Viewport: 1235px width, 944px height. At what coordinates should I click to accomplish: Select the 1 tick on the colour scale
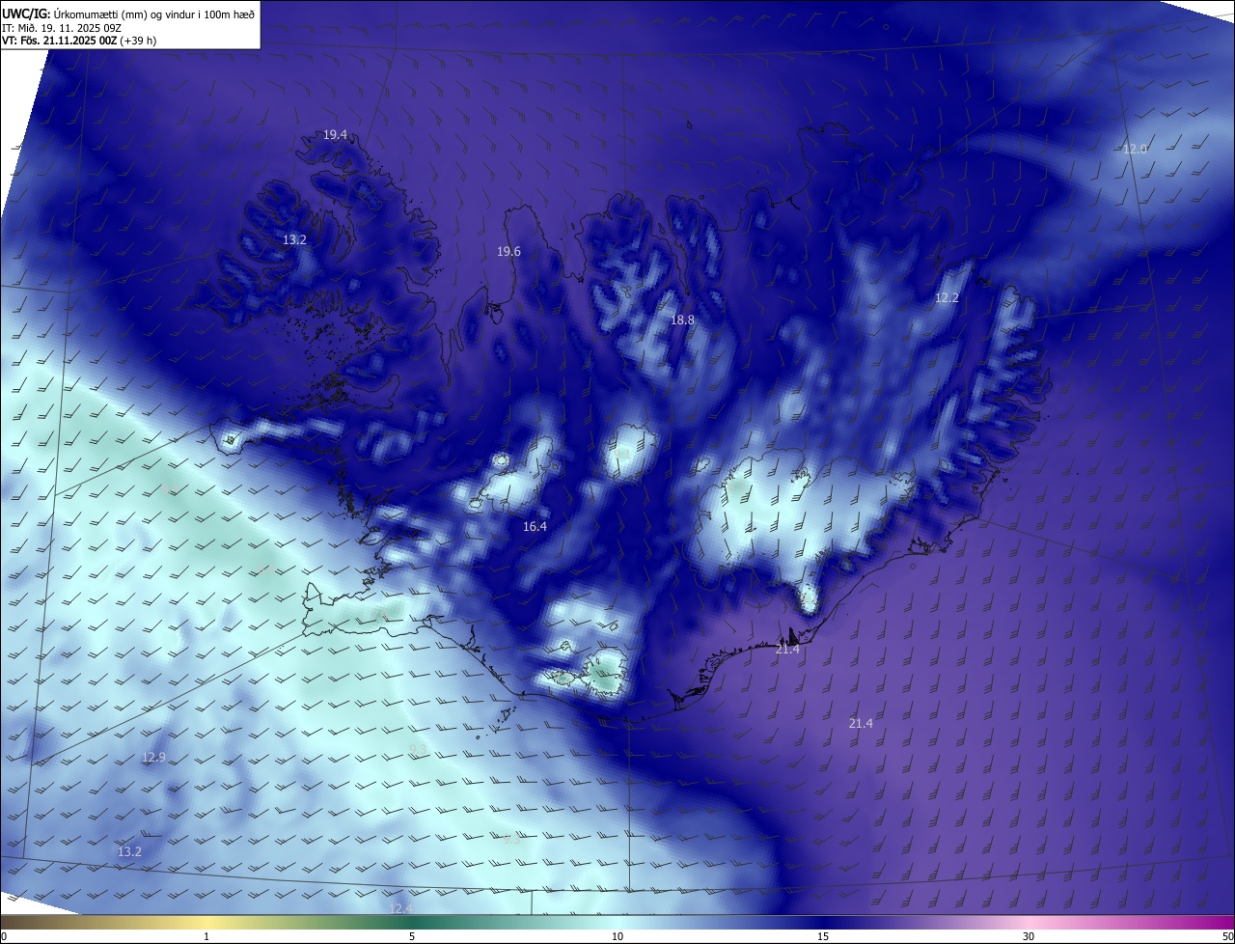click(206, 936)
